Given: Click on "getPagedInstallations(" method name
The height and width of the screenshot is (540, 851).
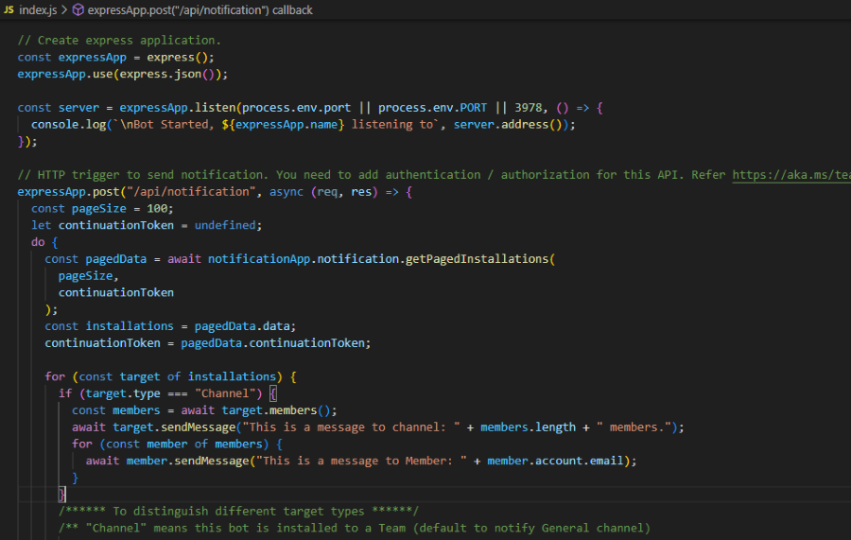Looking at the screenshot, I should 479,259.
